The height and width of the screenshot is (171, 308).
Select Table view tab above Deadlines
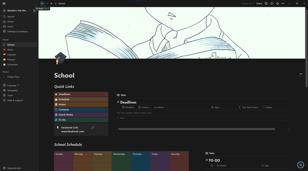[121, 95]
